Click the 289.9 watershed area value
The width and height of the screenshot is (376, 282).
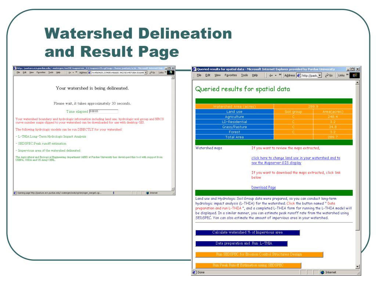point(313,106)
